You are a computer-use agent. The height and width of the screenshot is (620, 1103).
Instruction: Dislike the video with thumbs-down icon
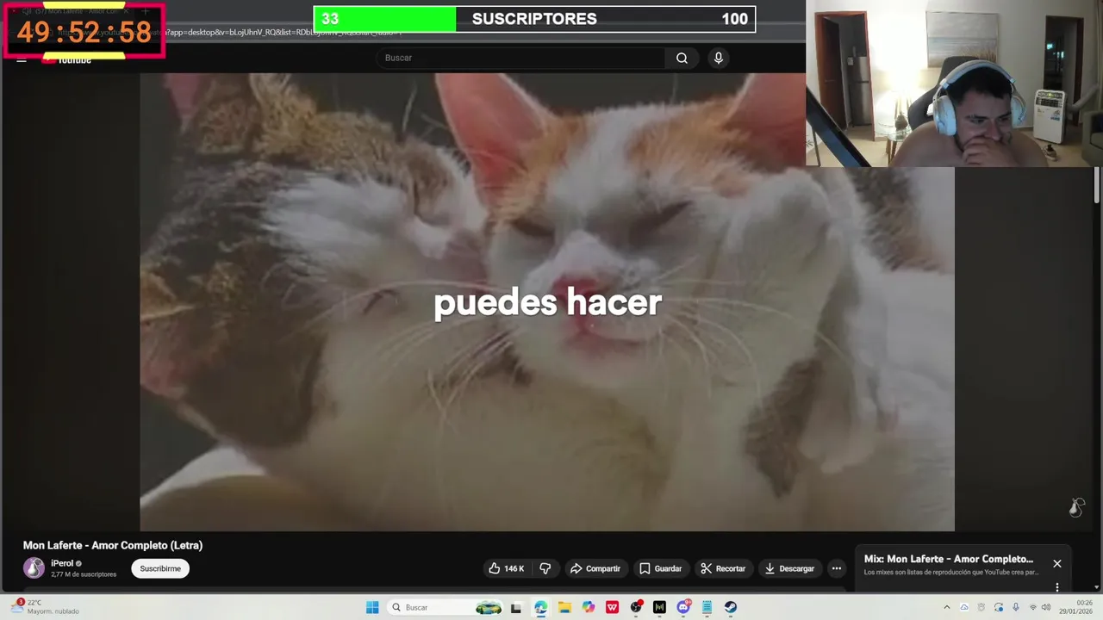[545, 568]
